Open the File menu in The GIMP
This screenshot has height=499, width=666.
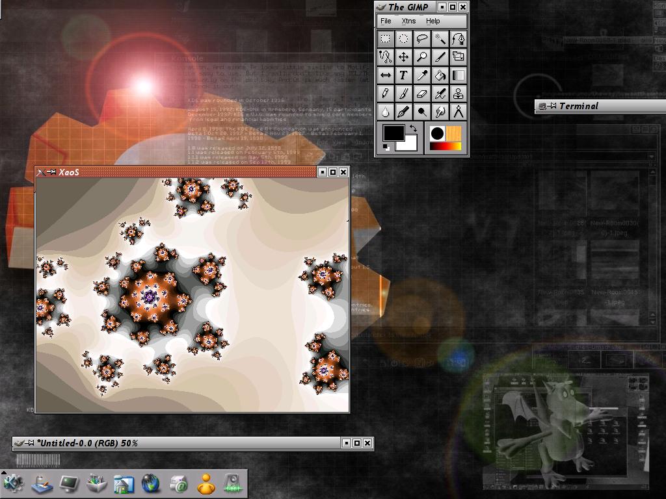(386, 21)
